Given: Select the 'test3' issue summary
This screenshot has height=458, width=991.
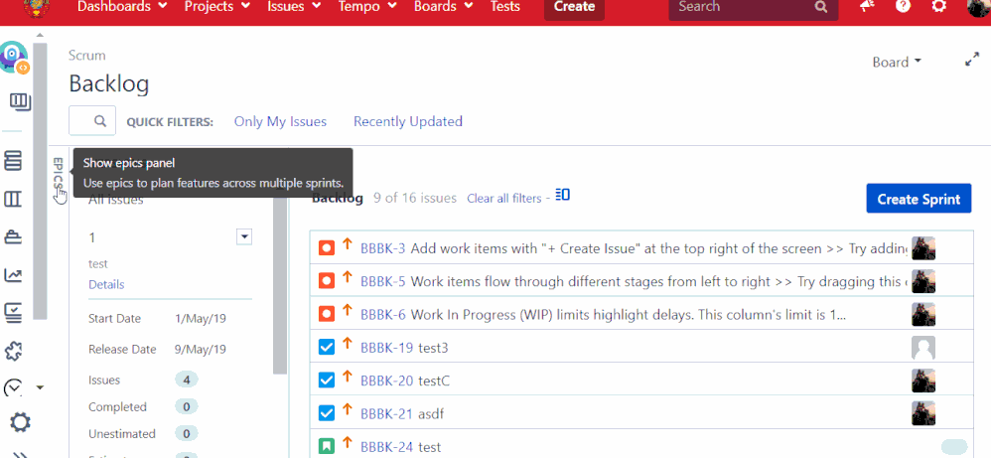Looking at the screenshot, I should coord(434,348).
